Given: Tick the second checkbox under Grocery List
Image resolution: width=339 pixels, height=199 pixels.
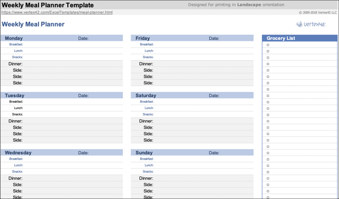Looking at the screenshot, I should (268, 51).
